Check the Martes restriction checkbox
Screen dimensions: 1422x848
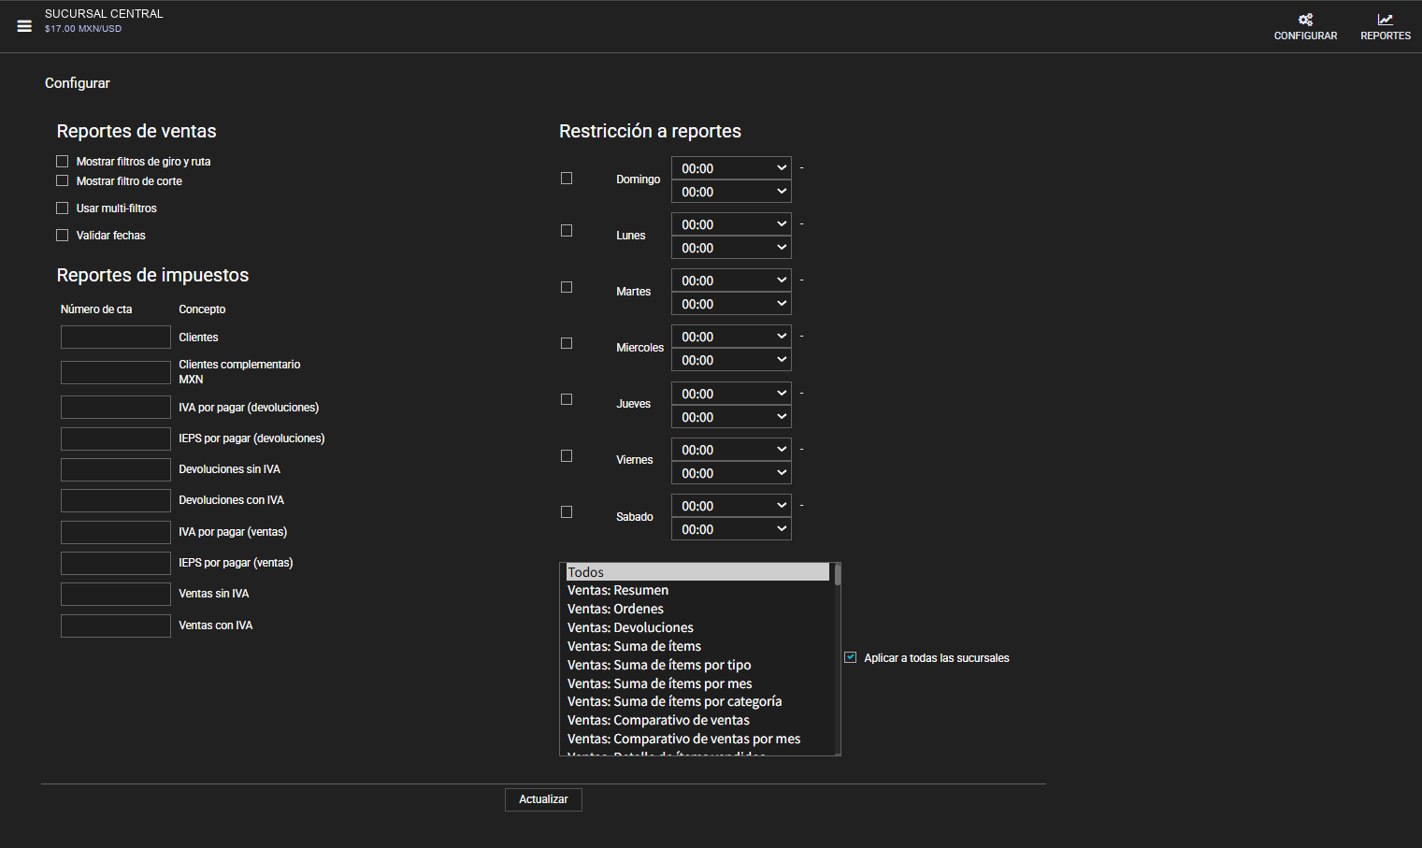point(567,288)
